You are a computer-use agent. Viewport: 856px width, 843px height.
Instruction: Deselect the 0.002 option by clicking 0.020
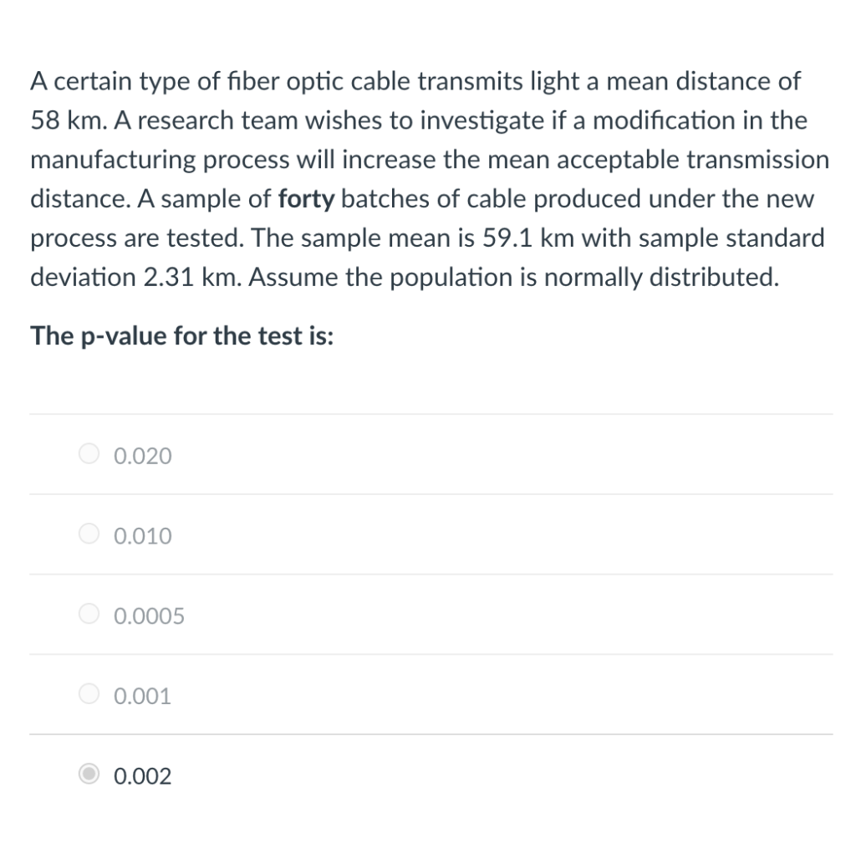pyautogui.click(x=88, y=453)
